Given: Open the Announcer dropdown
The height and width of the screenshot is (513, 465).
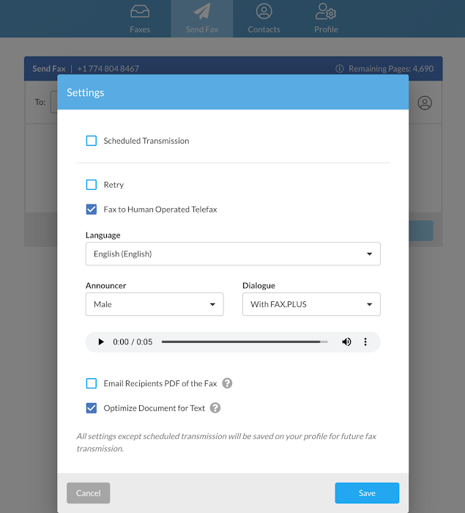Looking at the screenshot, I should coord(155,304).
